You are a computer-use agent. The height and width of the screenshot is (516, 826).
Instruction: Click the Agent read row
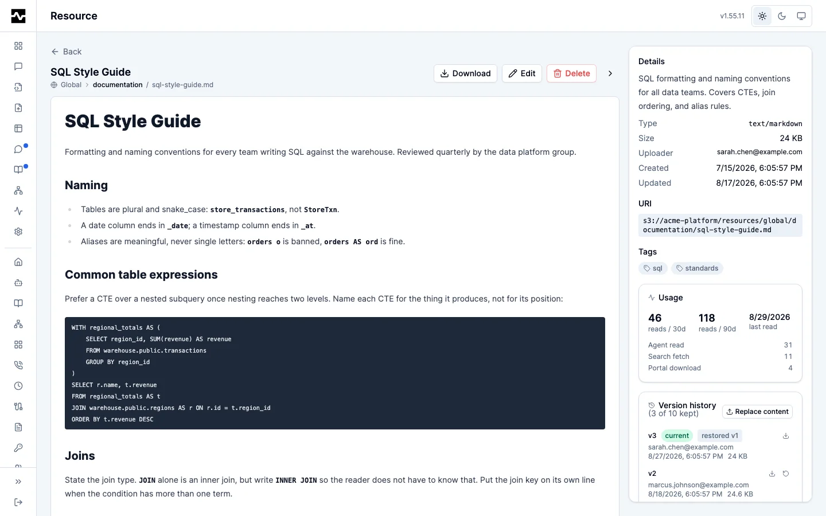coord(720,345)
